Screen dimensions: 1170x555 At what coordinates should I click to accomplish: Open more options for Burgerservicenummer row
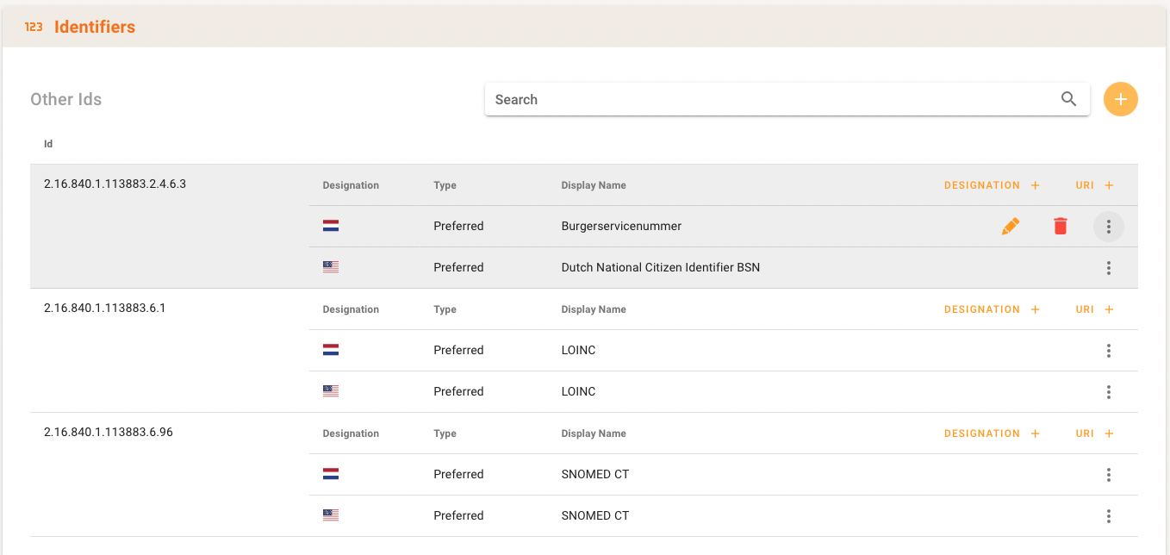tap(1108, 227)
